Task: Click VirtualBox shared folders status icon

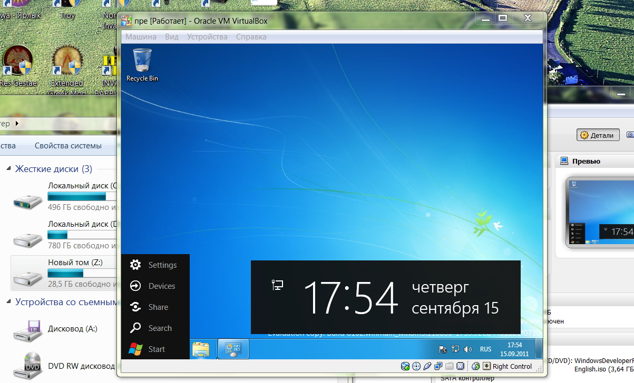Action: [x=450, y=367]
